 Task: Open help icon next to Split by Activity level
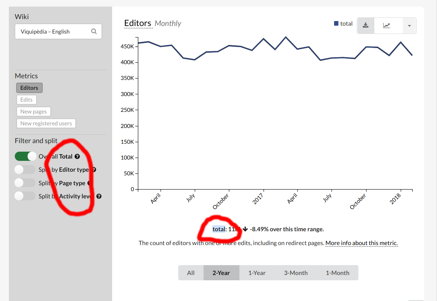pos(99,196)
